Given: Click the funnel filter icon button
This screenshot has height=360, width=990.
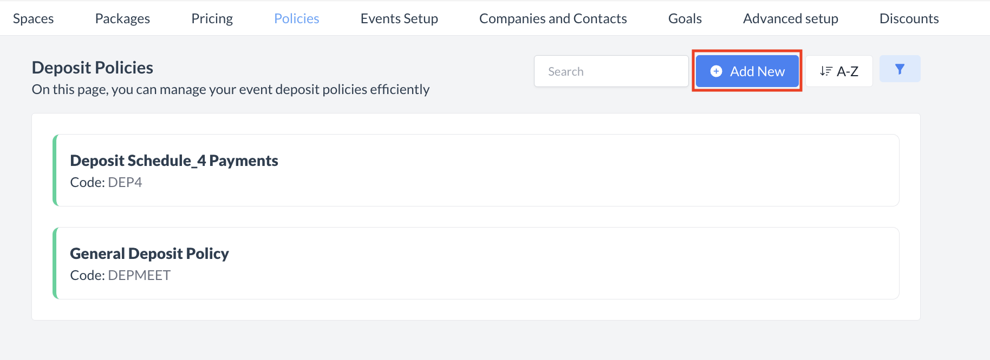Looking at the screenshot, I should coord(900,69).
